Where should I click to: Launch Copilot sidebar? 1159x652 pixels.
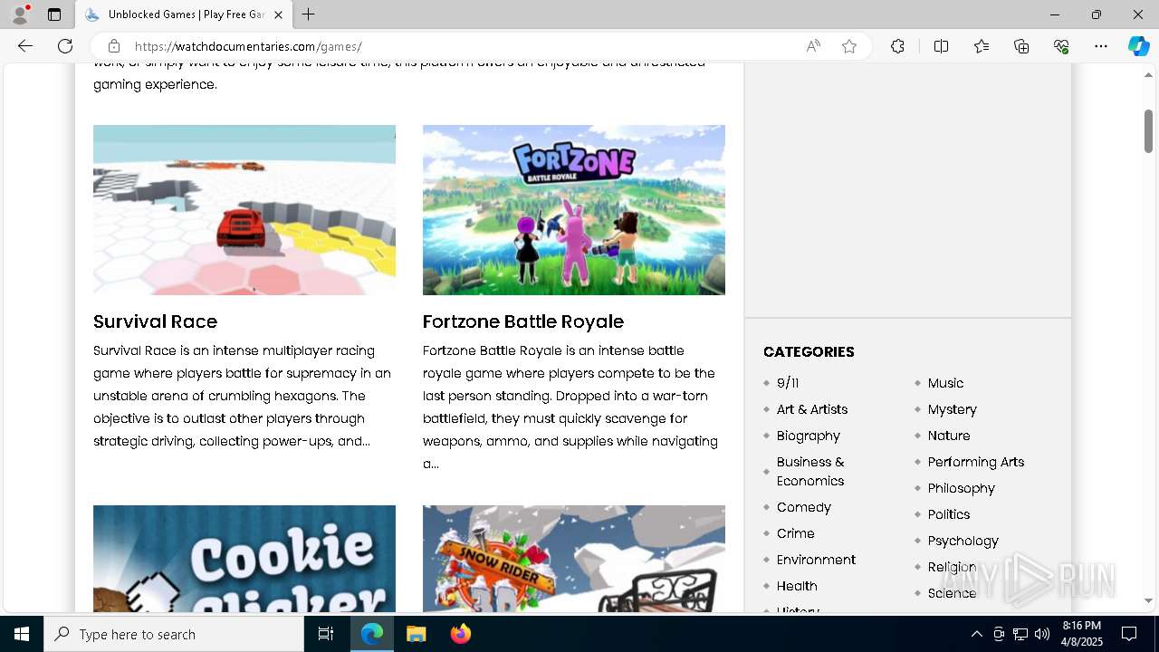point(1138,46)
